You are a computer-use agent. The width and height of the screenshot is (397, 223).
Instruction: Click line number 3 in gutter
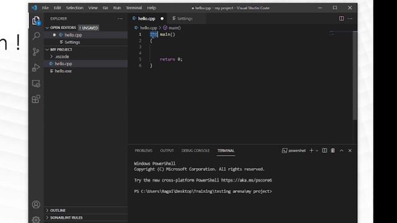140,47
